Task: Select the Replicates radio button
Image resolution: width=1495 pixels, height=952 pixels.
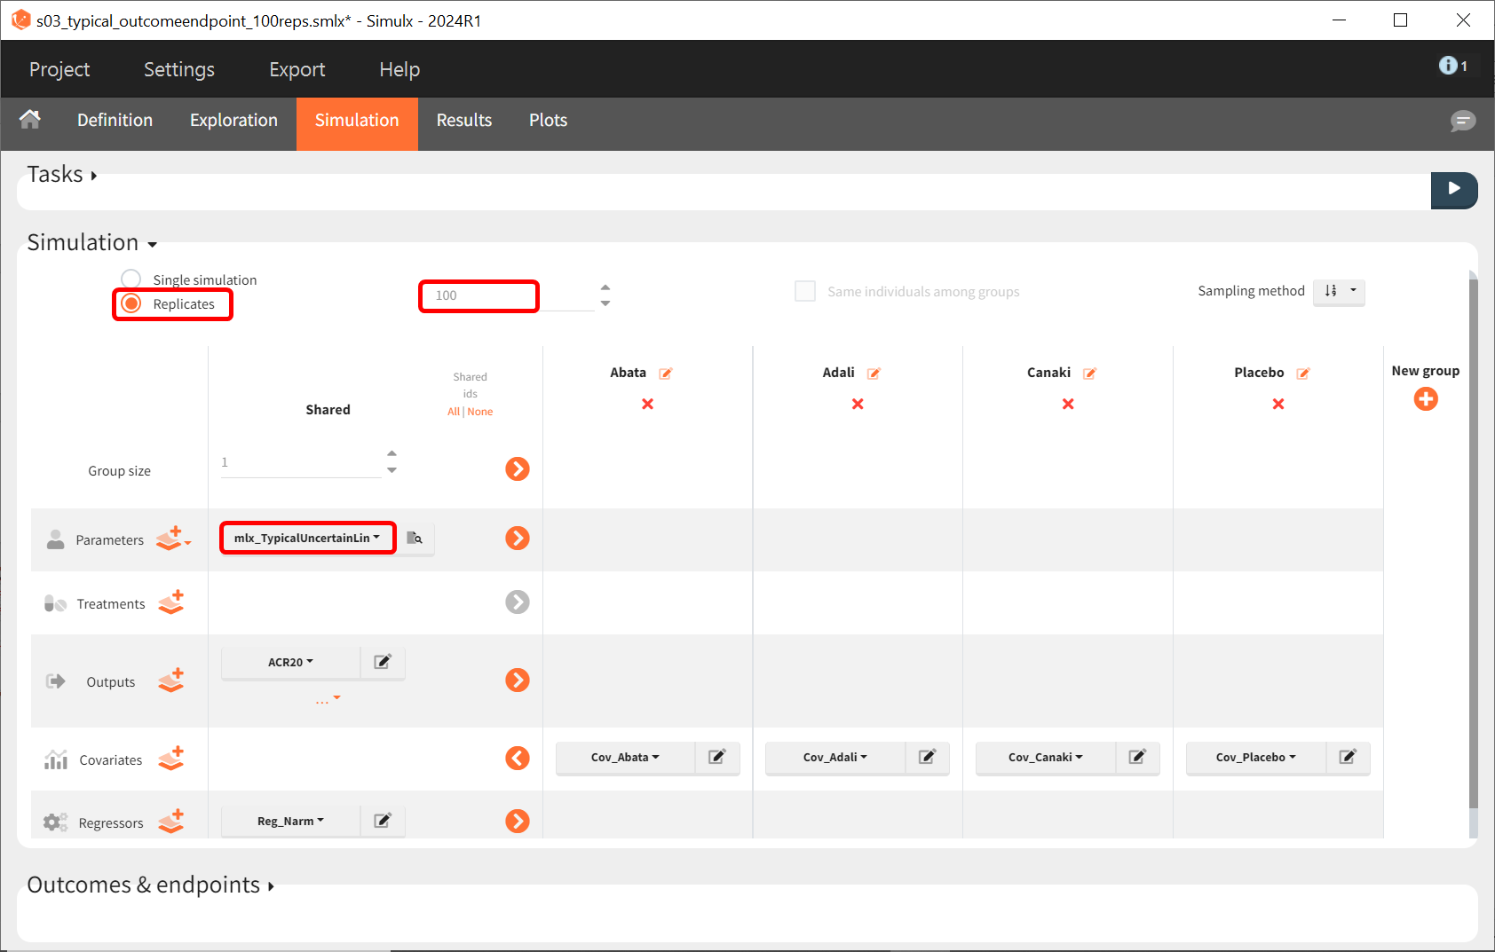Action: (x=131, y=303)
